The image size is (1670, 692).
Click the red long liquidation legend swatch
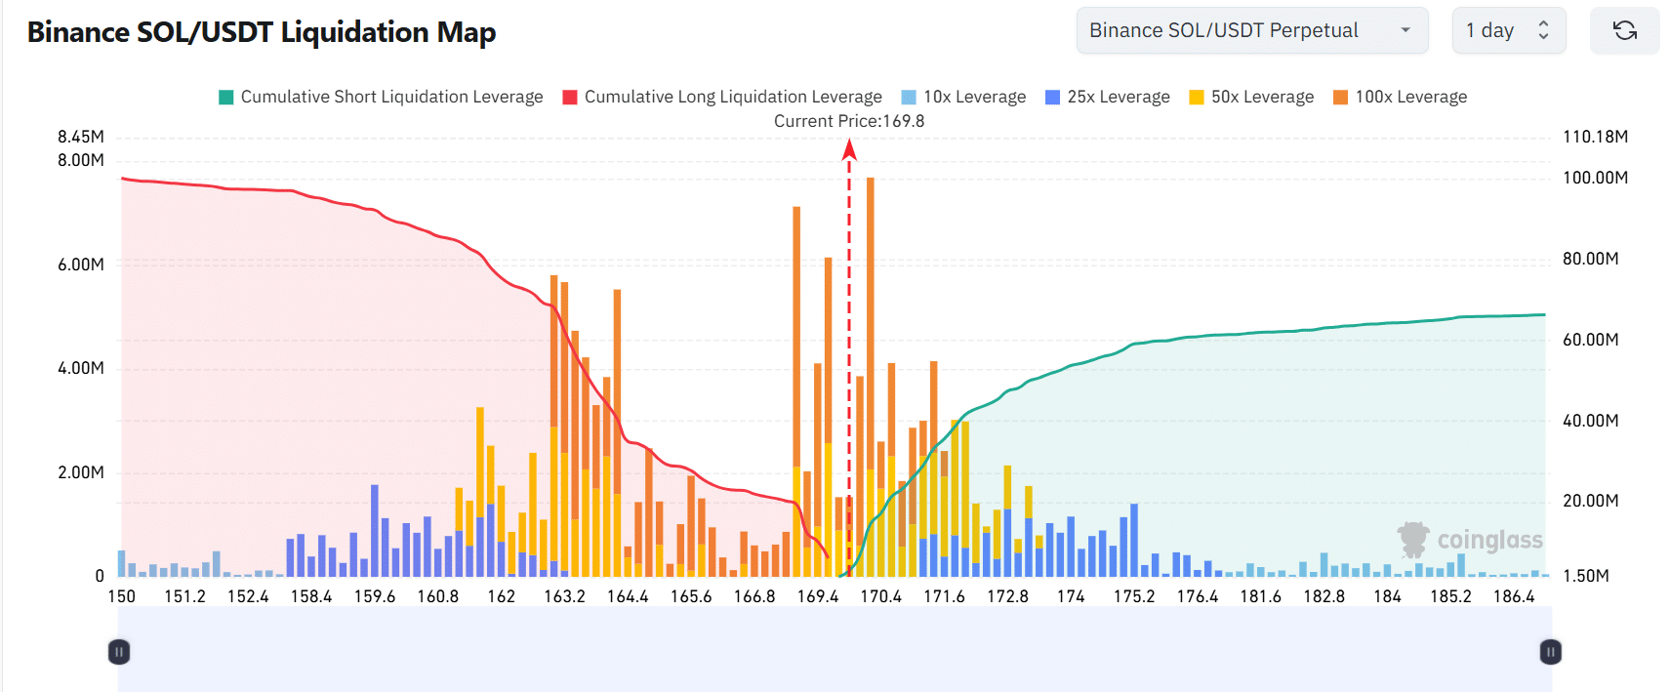coord(570,97)
